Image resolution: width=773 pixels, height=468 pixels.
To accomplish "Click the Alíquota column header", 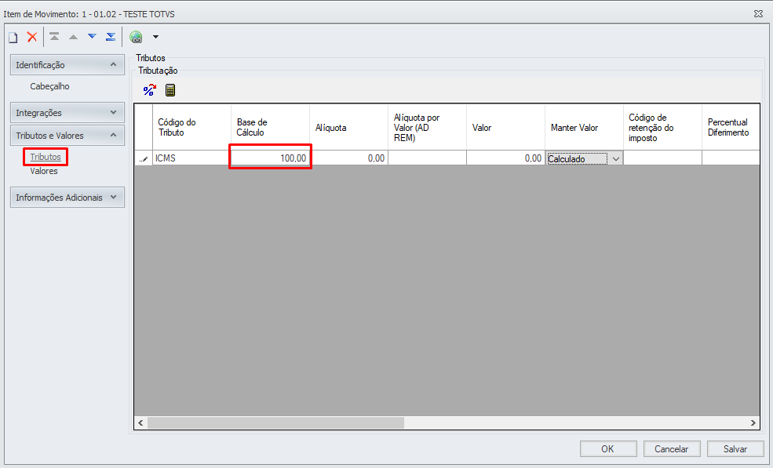I will 348,127.
